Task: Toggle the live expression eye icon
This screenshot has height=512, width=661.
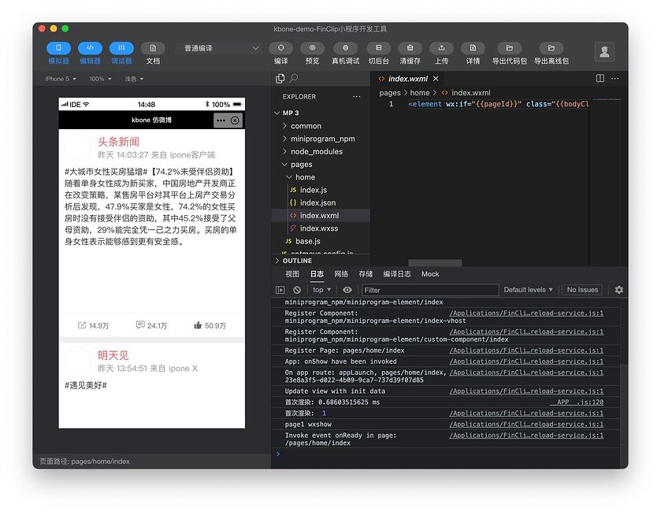Action: pos(347,290)
